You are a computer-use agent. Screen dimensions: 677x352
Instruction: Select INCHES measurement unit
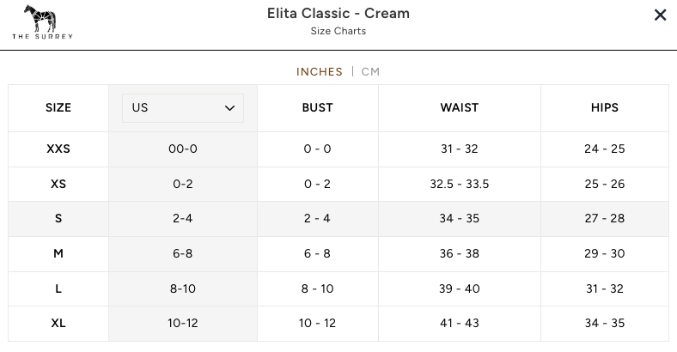320,71
